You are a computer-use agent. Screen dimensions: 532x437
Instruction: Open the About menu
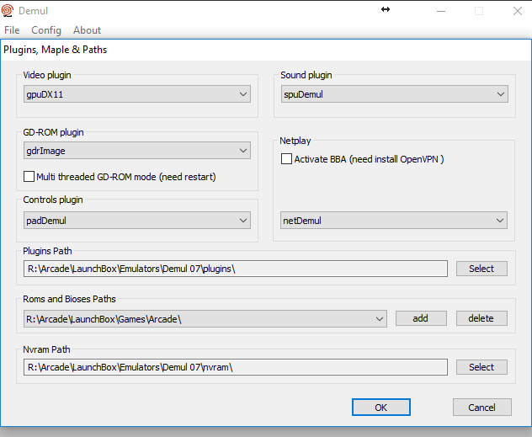(88, 30)
